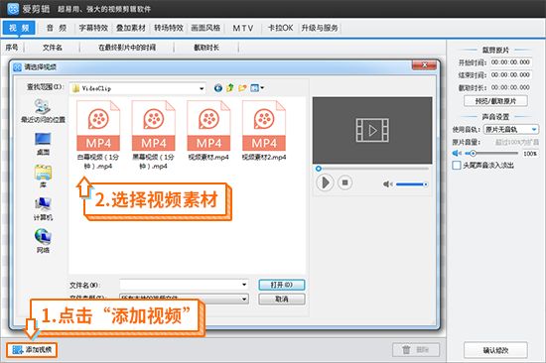Open the Recent Places shortcut

[x=43, y=111]
